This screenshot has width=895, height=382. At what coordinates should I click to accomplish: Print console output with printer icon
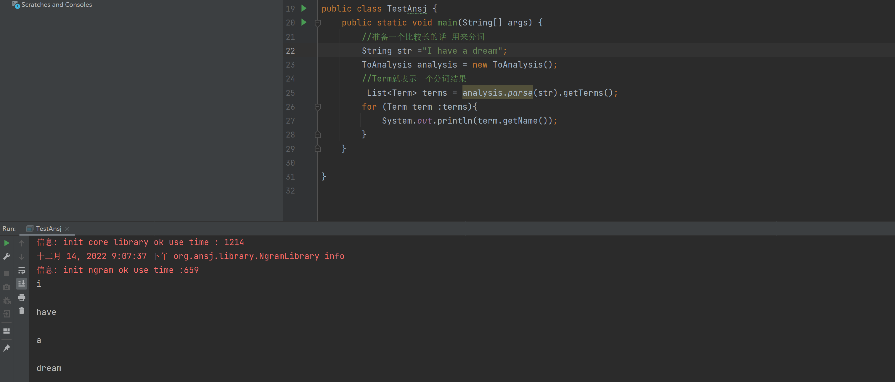coord(22,298)
